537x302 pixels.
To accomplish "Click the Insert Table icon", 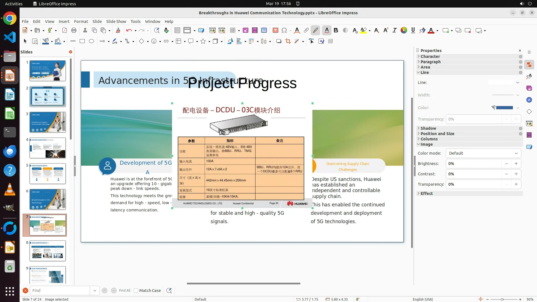I will click(232, 30).
